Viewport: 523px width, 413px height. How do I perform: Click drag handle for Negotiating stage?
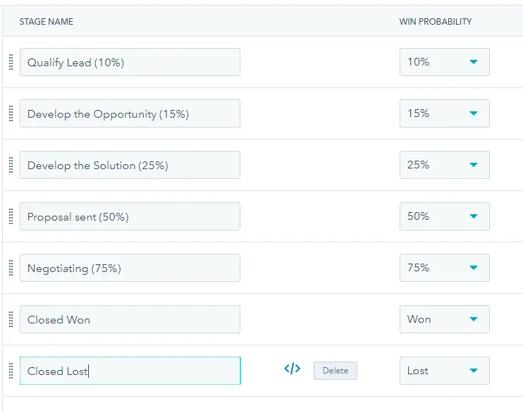(11, 268)
